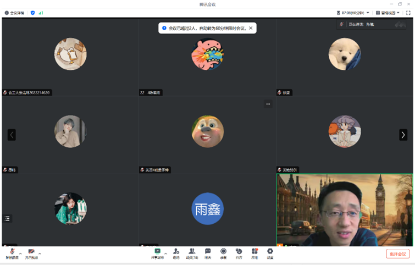Viewport: 415px width, 265px height.
Task: Enter full screen mode via top-right icon
Action: coord(408,13)
